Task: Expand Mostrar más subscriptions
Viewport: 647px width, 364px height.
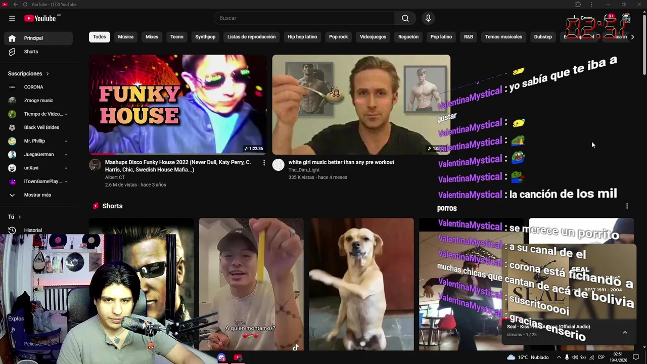Action: point(38,195)
